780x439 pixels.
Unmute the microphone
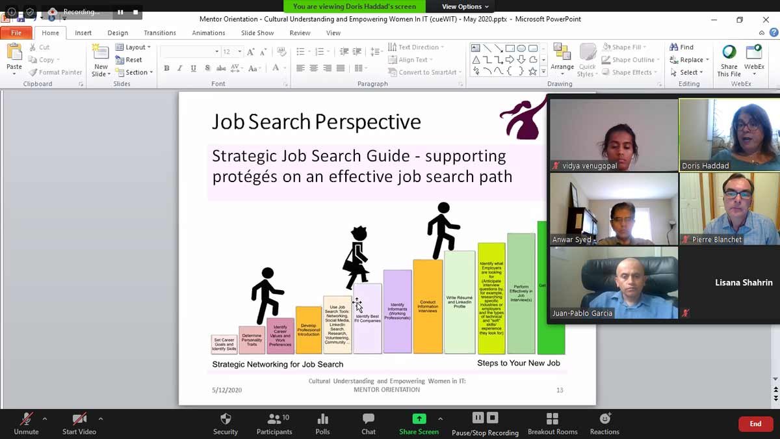(26, 419)
